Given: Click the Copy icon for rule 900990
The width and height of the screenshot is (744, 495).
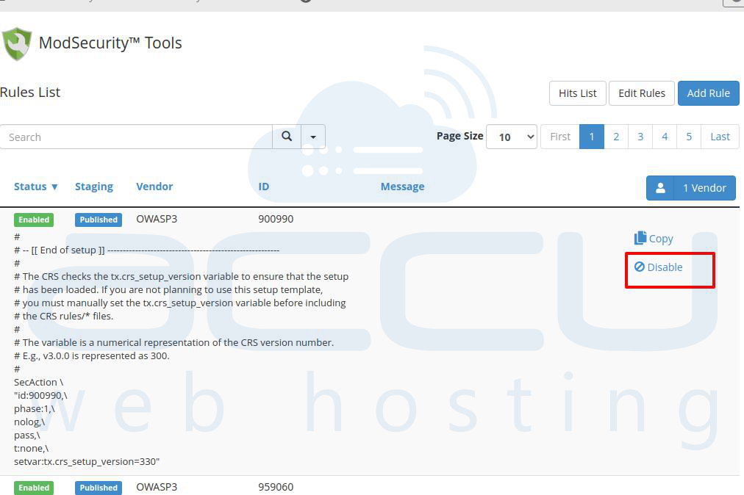Looking at the screenshot, I should pos(640,237).
